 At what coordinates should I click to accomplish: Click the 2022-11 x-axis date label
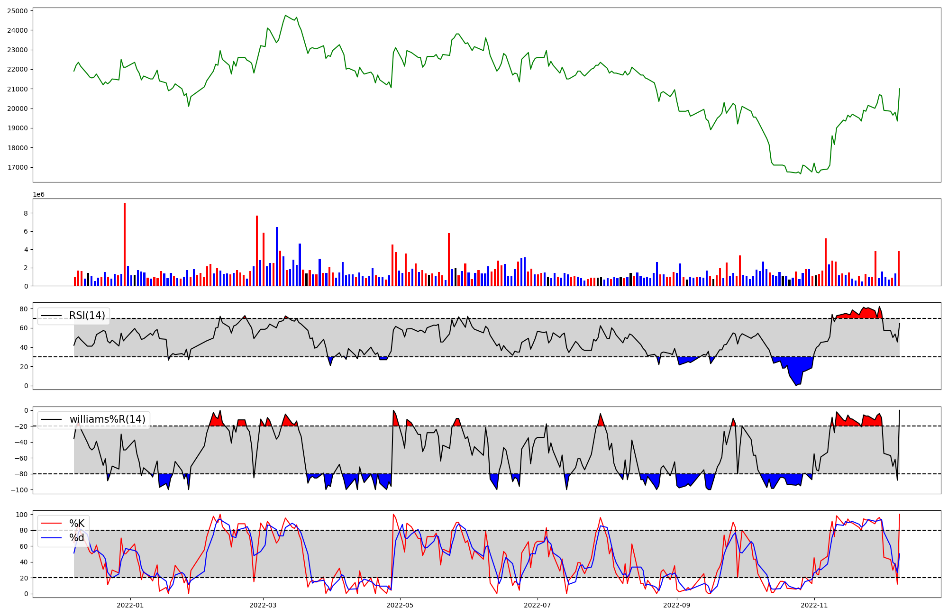click(814, 605)
